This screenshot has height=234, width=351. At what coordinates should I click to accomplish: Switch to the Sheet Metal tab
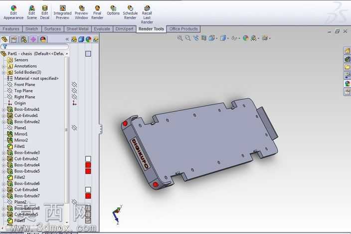coord(77,29)
